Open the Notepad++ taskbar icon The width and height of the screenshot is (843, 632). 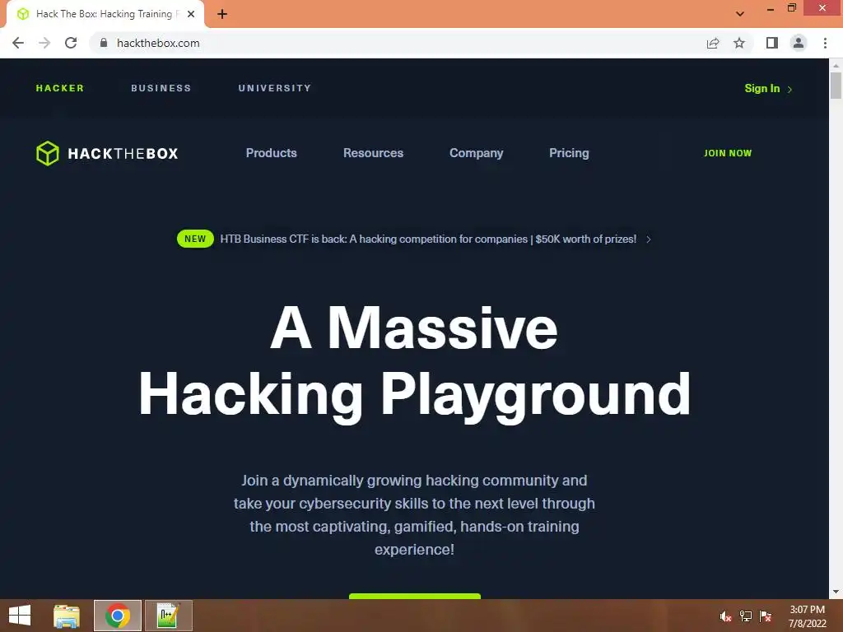pos(168,616)
